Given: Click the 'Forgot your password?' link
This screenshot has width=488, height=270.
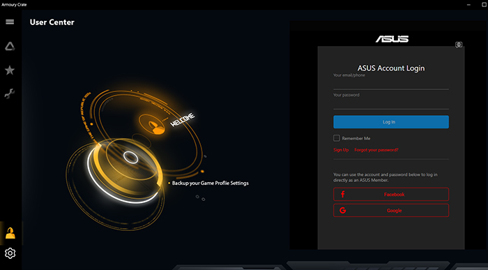Looking at the screenshot, I should 376,150.
